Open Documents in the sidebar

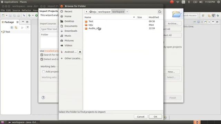coord(70,26)
